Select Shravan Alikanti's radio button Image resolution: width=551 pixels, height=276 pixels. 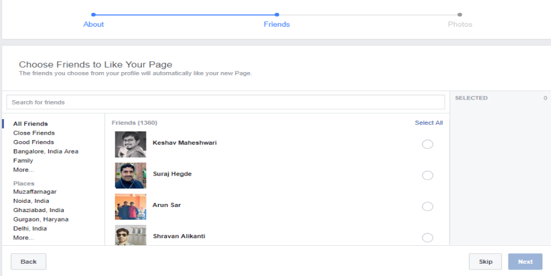[427, 238]
